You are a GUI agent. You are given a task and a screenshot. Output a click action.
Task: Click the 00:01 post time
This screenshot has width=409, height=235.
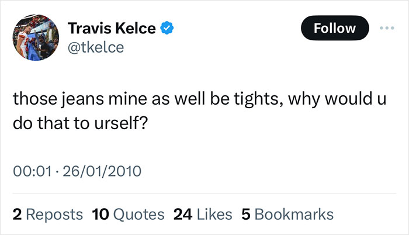(x=29, y=173)
